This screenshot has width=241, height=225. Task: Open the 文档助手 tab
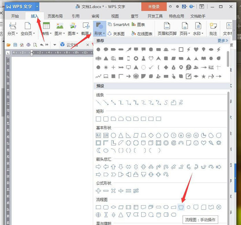pos(198,16)
